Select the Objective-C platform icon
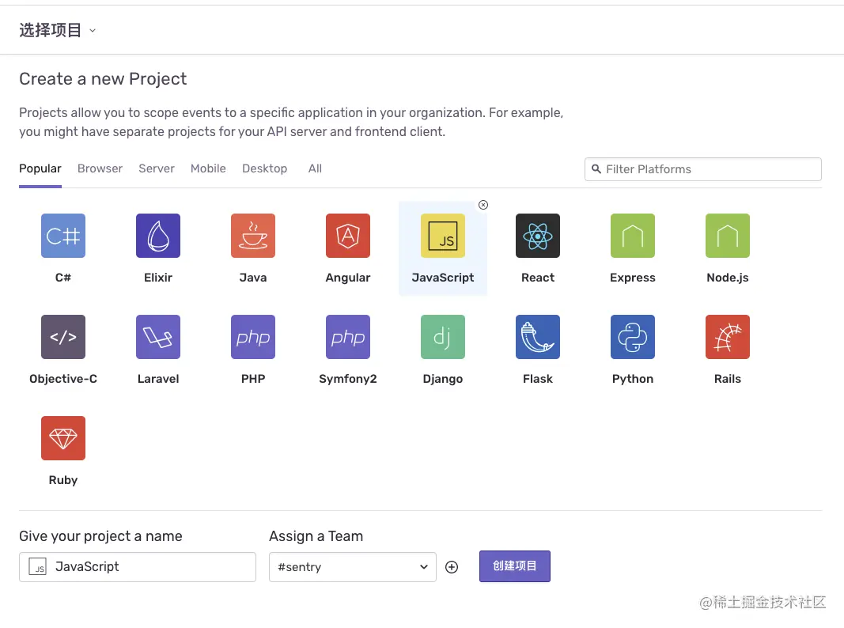This screenshot has height=628, width=844. point(63,337)
